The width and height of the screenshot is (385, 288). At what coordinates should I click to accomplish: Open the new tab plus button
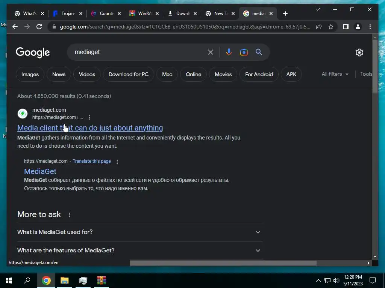coord(285,13)
